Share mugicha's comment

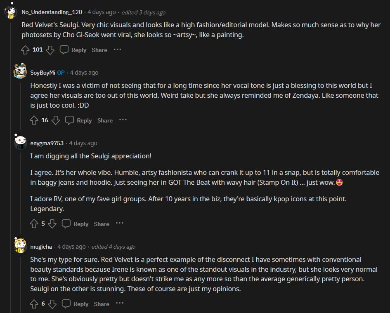pyautogui.click(x=102, y=304)
